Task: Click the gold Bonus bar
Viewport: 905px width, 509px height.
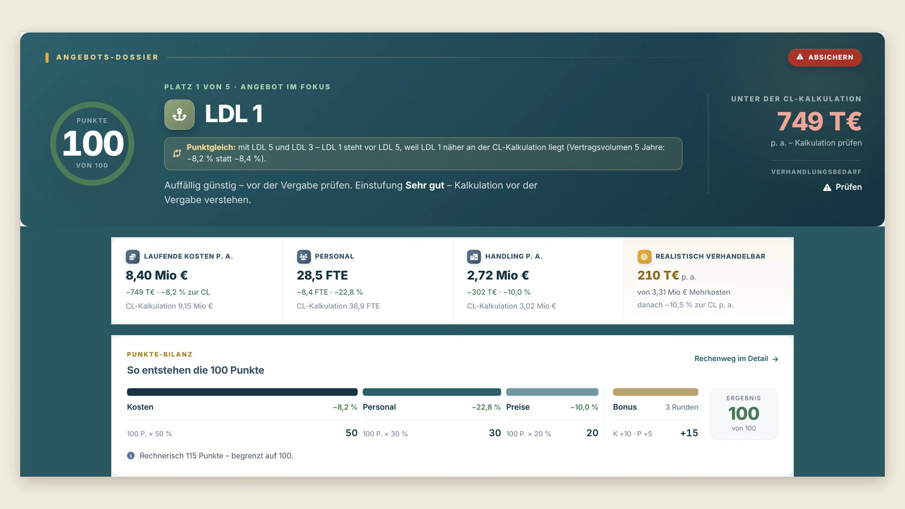Action: tap(656, 392)
